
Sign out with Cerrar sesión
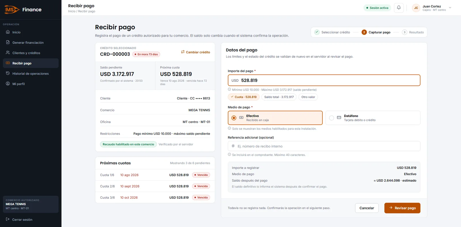pos(31,220)
